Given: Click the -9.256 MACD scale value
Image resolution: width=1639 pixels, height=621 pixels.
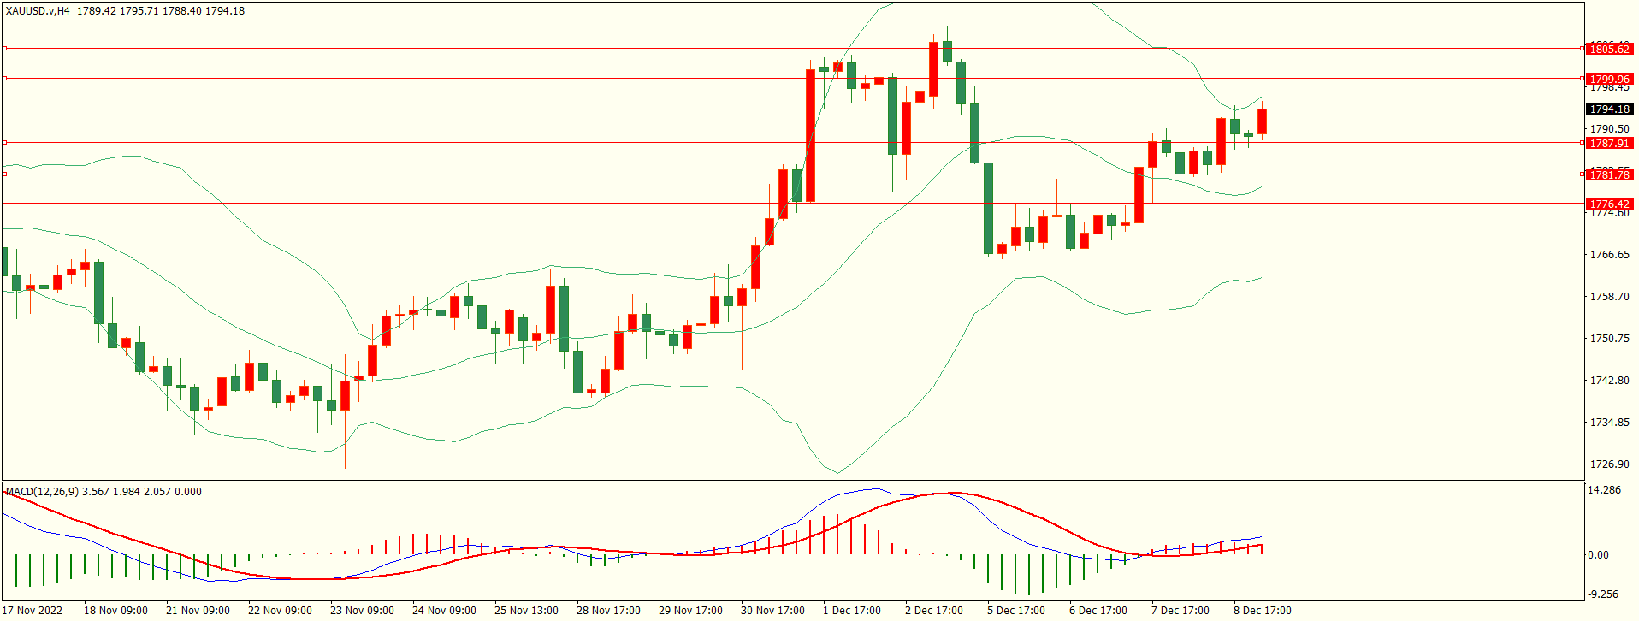Looking at the screenshot, I should click(x=1603, y=594).
